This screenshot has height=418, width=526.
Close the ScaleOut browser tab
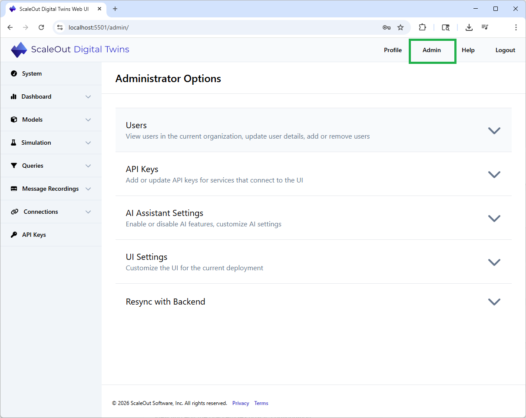[x=99, y=9]
